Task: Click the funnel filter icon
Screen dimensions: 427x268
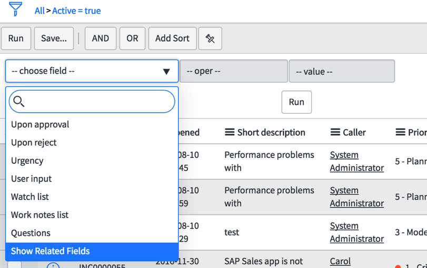Action: (x=16, y=9)
